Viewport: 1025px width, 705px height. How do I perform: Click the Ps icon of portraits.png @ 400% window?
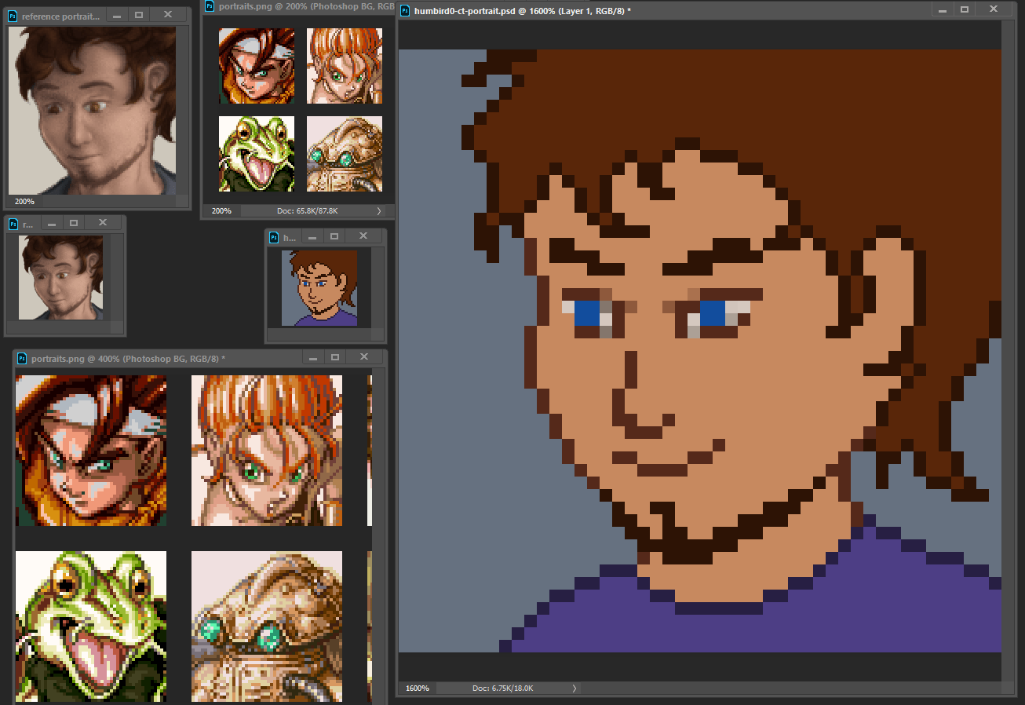(21, 359)
